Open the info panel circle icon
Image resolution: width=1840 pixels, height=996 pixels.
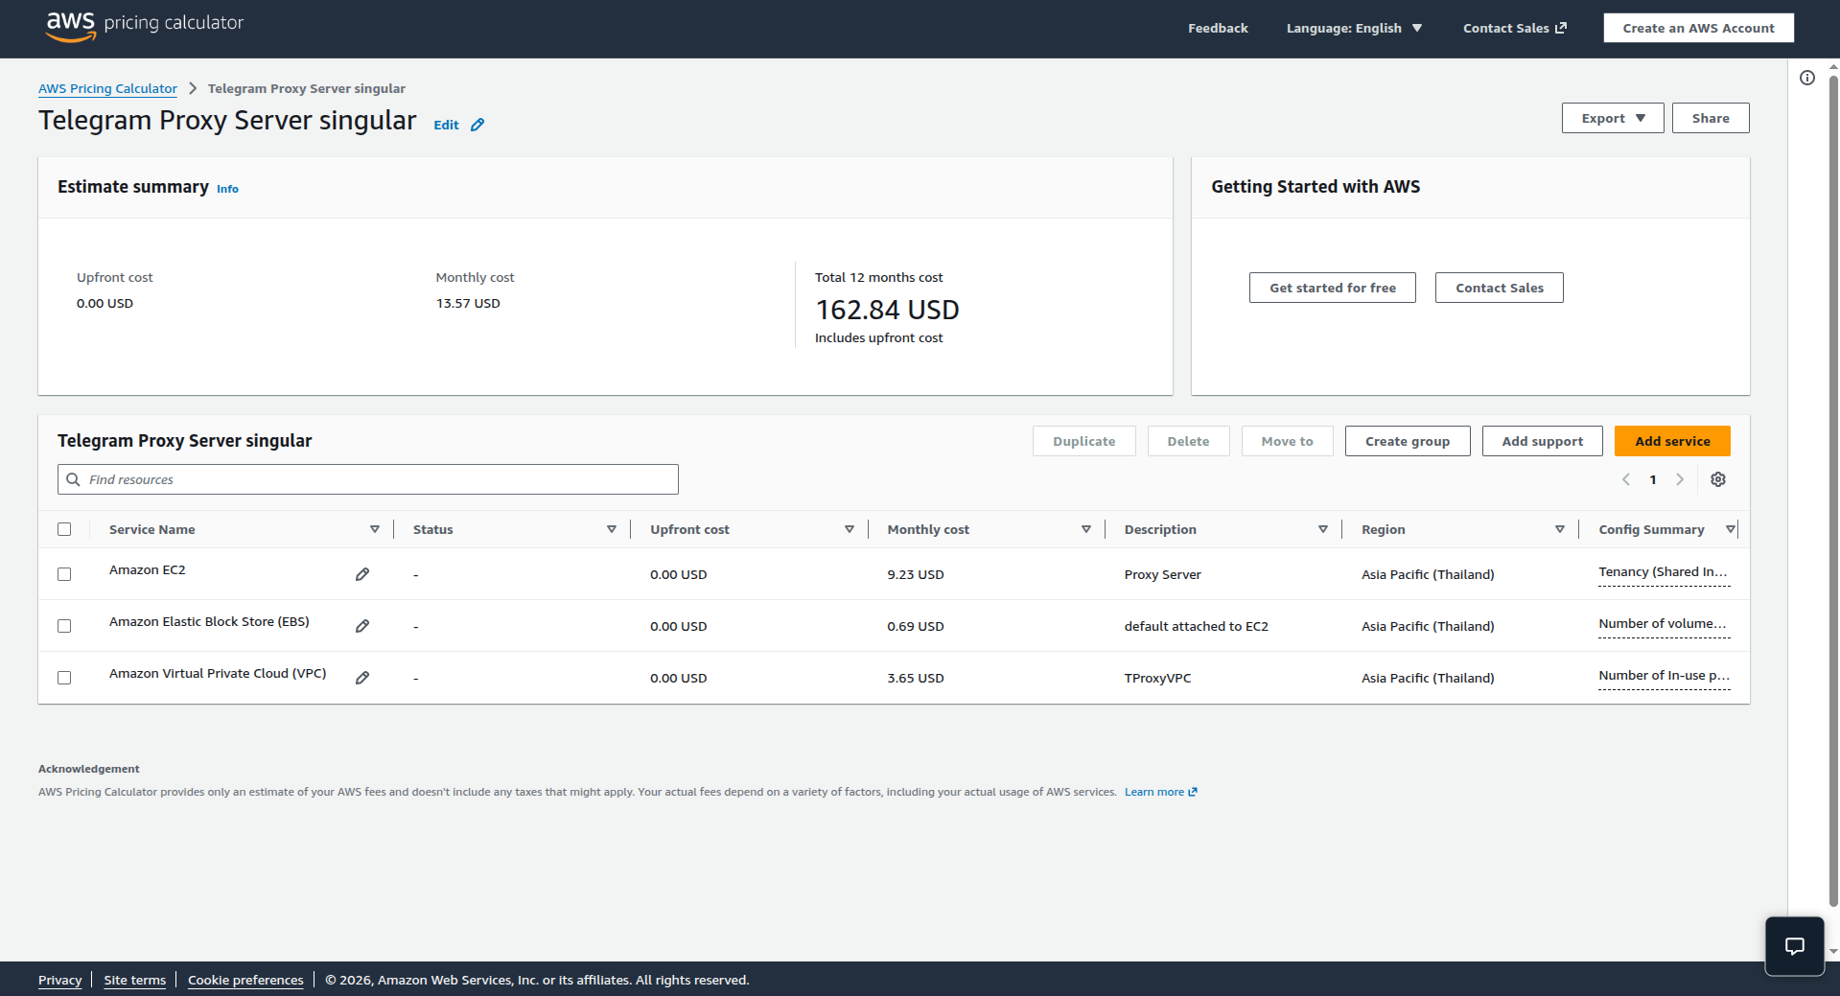[x=1807, y=78]
